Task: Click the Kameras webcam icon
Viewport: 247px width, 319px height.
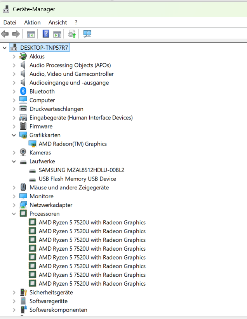Action: [x=23, y=153]
